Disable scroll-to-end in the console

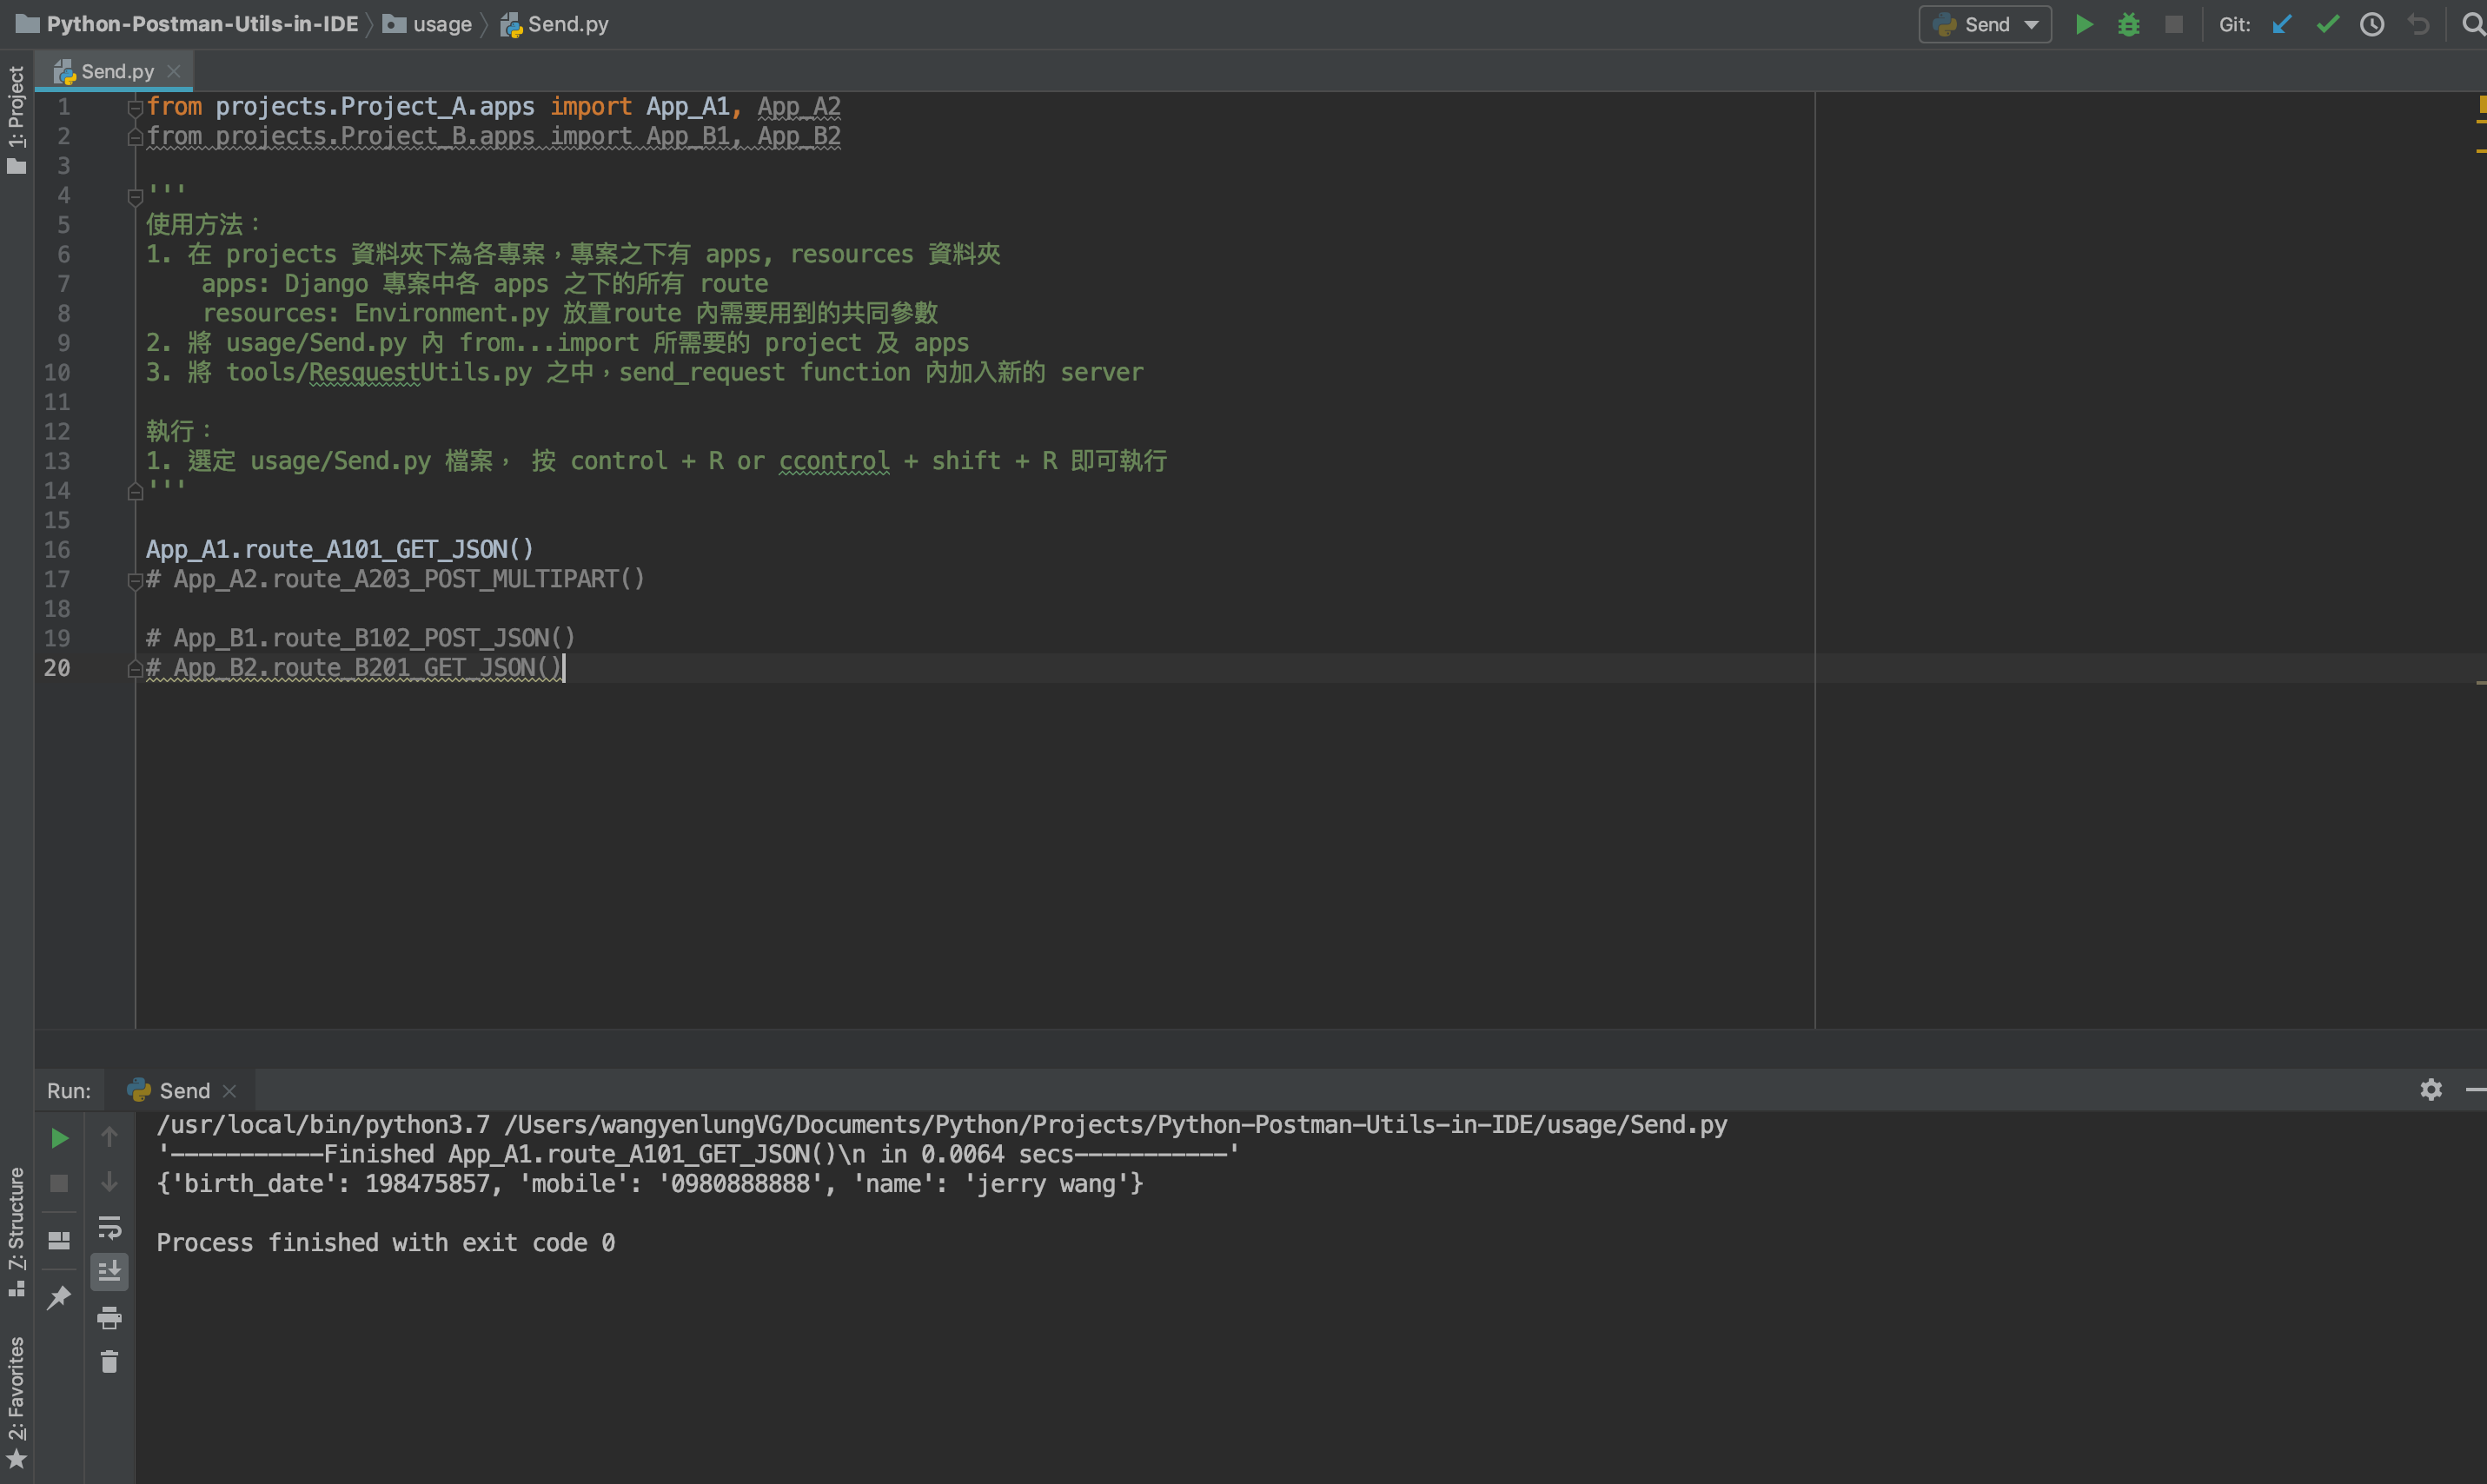109,1271
